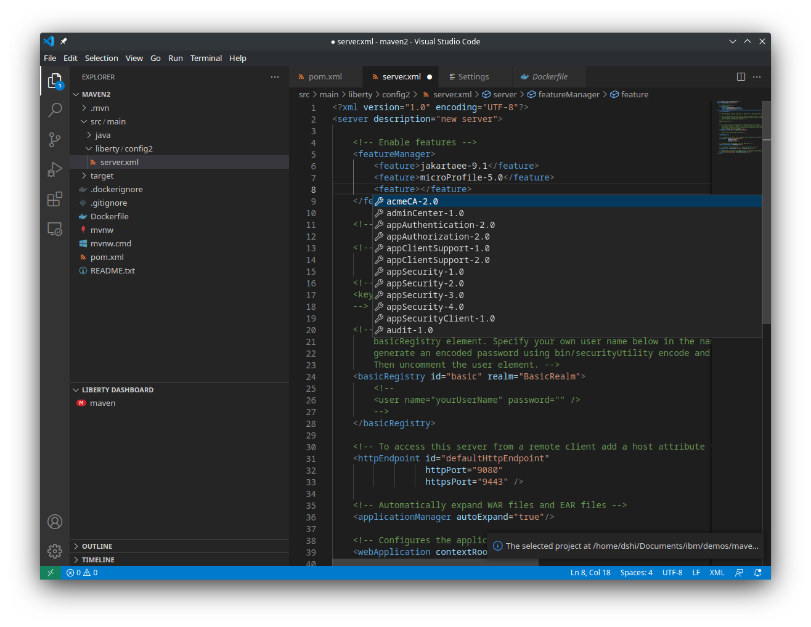Open .gitignore in the explorer

(x=179, y=203)
